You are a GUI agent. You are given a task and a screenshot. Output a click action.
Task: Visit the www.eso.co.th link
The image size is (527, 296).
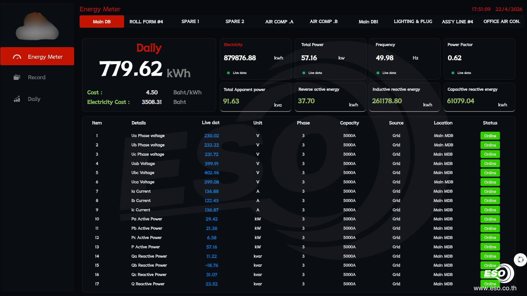(495, 288)
